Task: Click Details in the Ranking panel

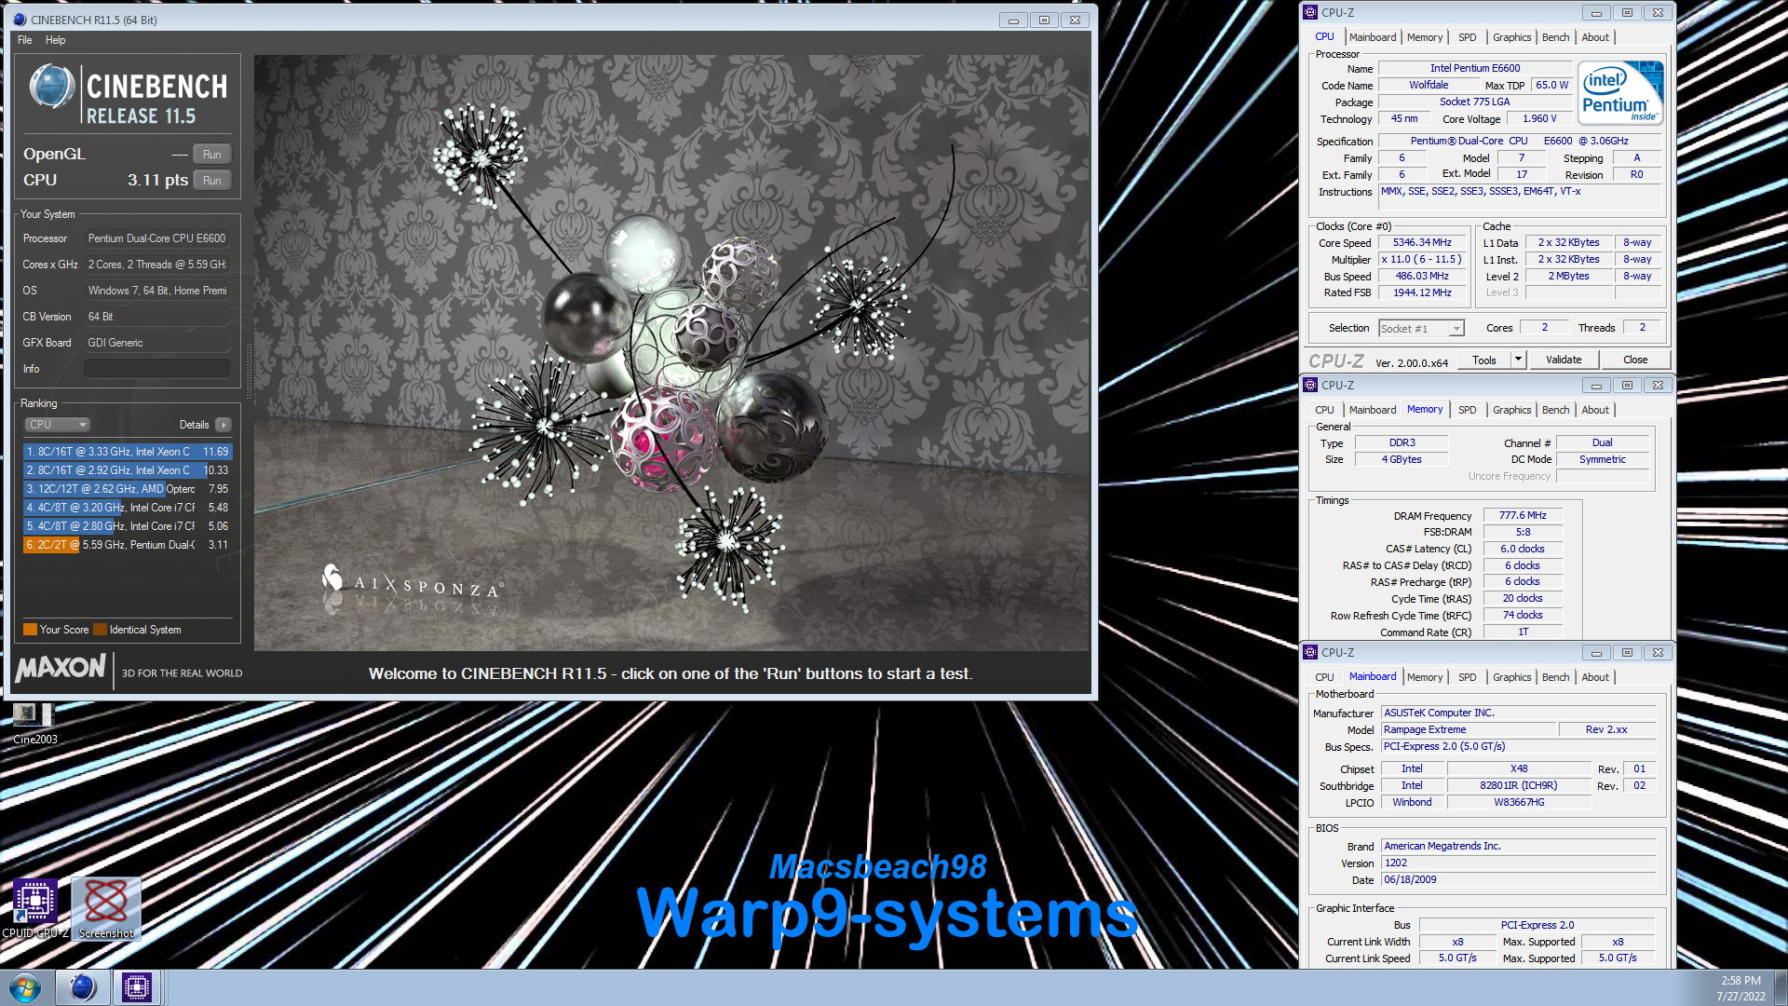Action: click(x=194, y=425)
